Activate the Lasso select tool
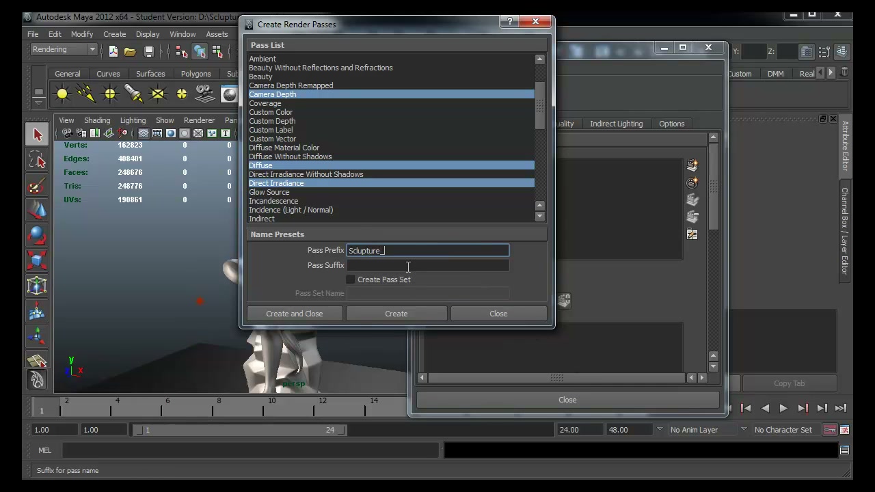 pyautogui.click(x=37, y=160)
